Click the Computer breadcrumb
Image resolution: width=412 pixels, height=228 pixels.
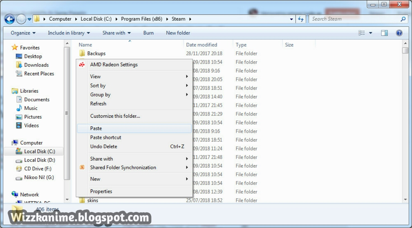(x=60, y=19)
